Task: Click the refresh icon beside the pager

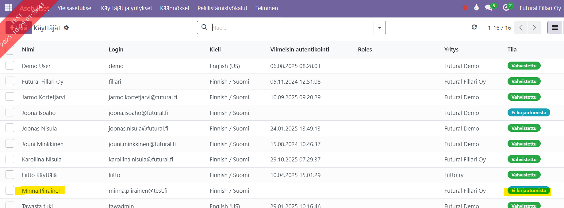Action: (474, 27)
